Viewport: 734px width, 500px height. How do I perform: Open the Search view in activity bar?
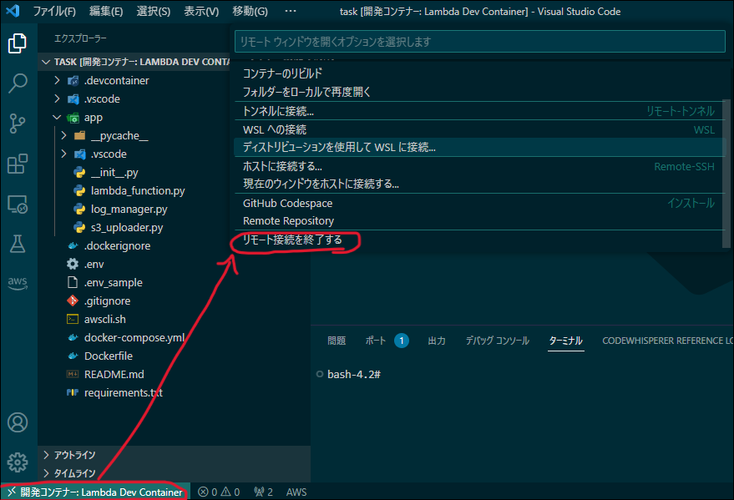coord(18,83)
